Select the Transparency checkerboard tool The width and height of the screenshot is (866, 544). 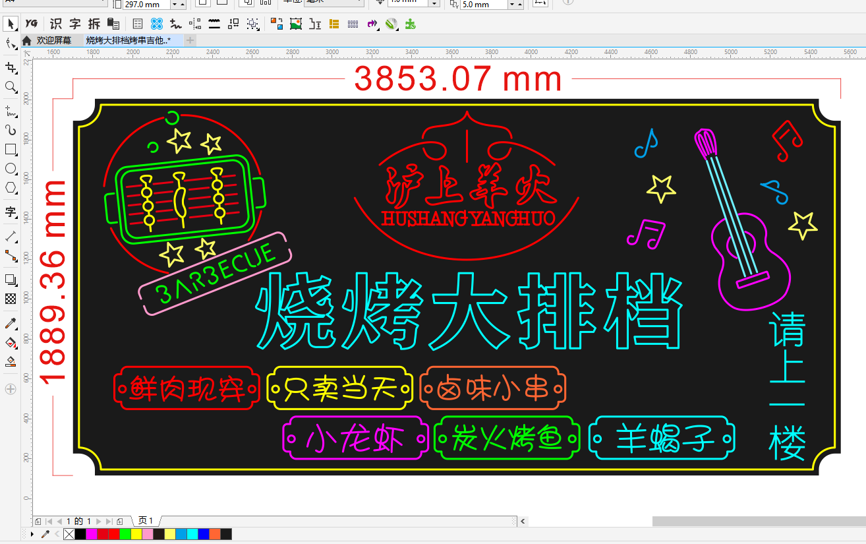pyautogui.click(x=11, y=299)
